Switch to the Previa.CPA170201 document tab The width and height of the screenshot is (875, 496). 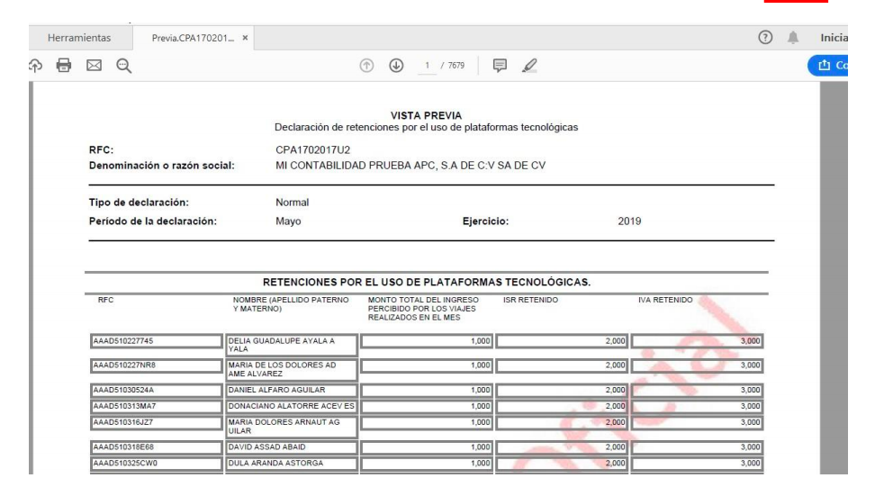click(193, 38)
